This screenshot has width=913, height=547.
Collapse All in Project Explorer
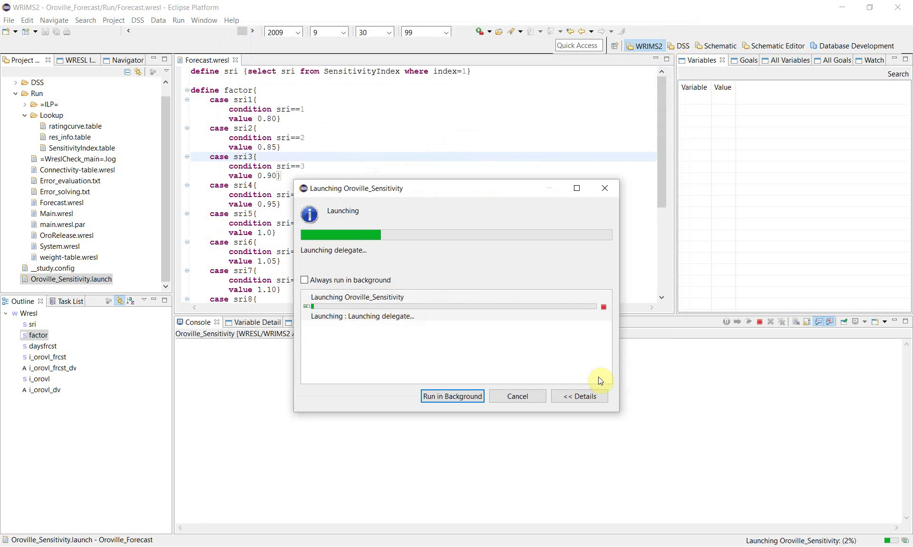click(127, 72)
